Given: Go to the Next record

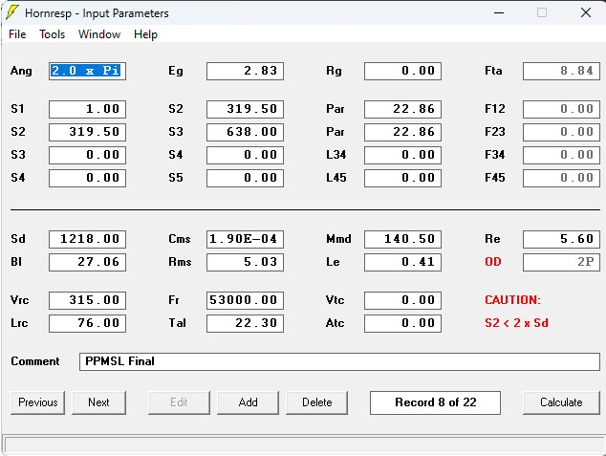Looking at the screenshot, I should point(99,402).
